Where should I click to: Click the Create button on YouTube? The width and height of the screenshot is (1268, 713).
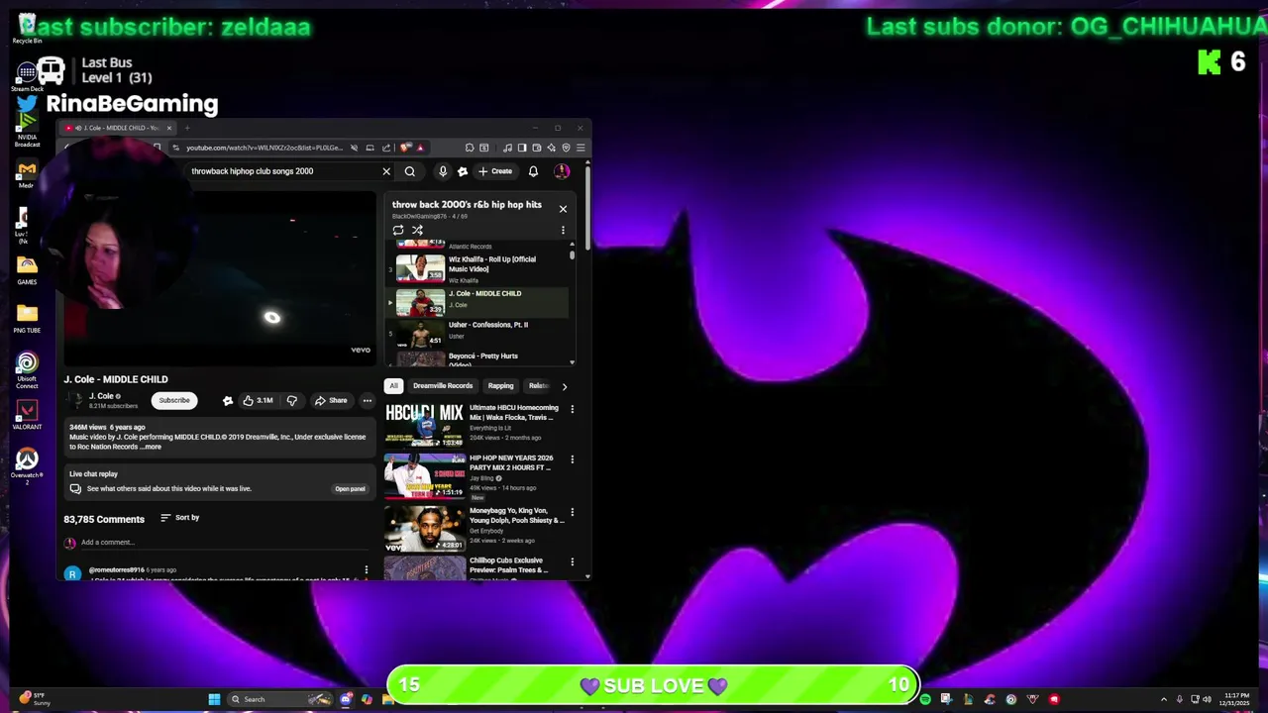[x=495, y=171]
